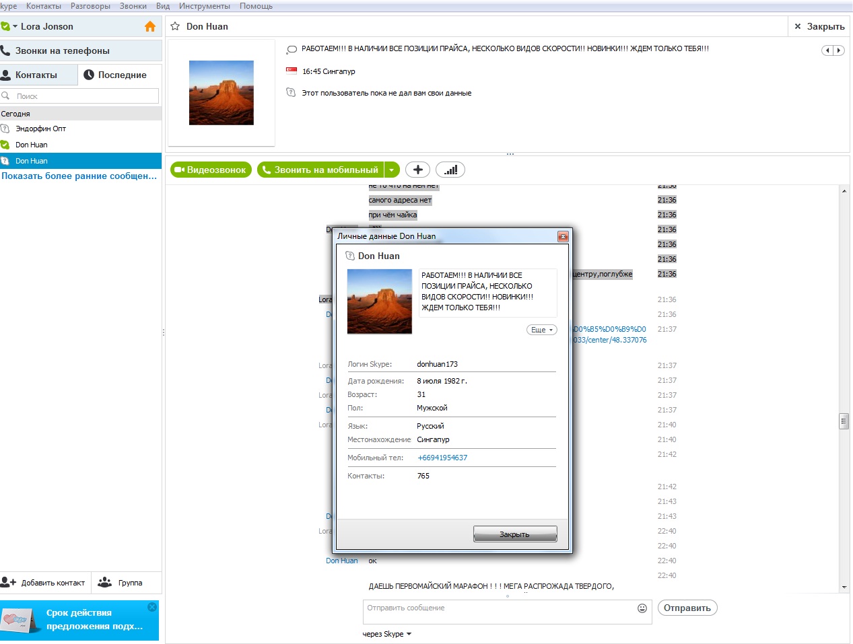
Task: Click the Группа button
Action: click(x=127, y=583)
